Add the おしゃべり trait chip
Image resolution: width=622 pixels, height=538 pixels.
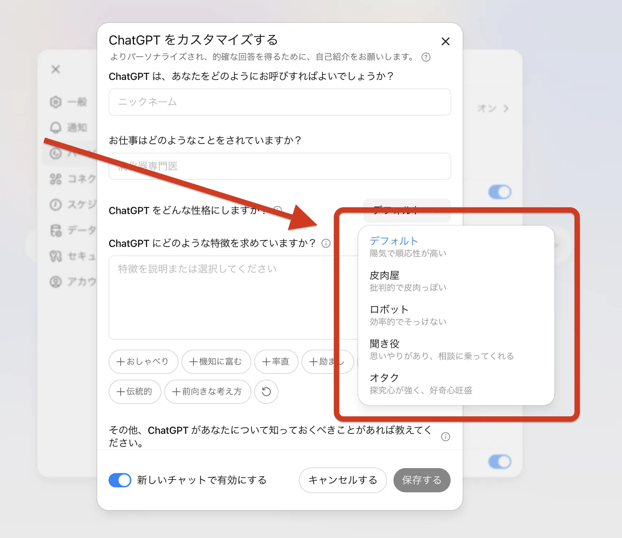point(143,362)
